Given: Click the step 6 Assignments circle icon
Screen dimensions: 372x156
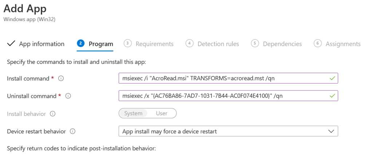Looking at the screenshot, I should coord(317,43).
